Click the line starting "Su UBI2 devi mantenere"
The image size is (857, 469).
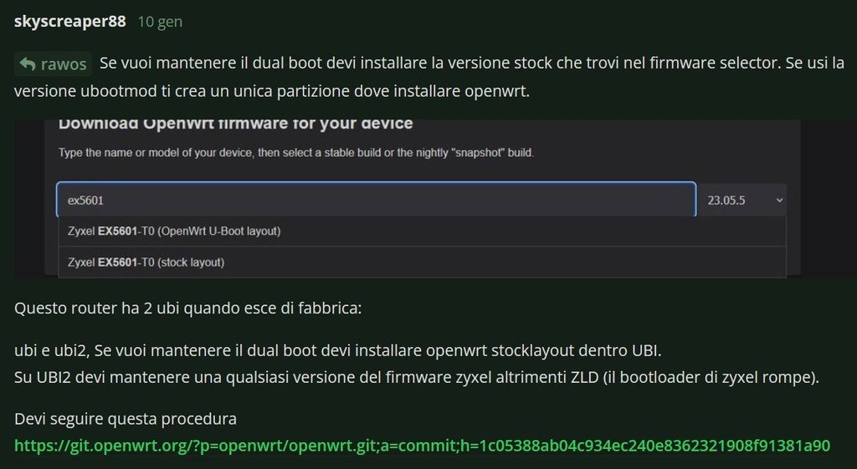(x=416, y=377)
